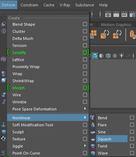Enable smooth shade all cube icon in viewport
This screenshot has width=136, height=157.
[x=95, y=56]
